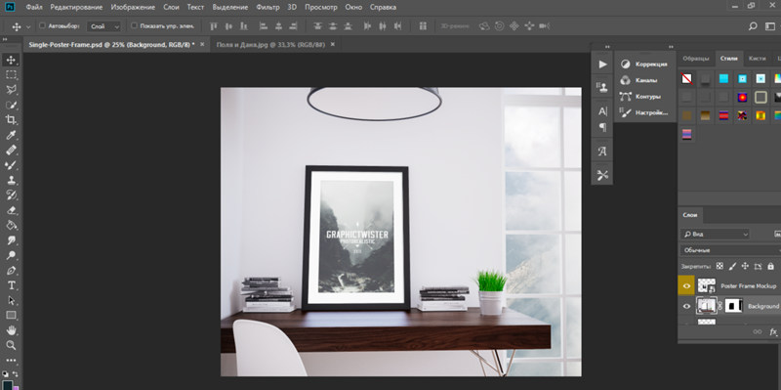Apply the cyan blue style swatch
Image resolution: width=781 pixels, height=390 pixels.
pyautogui.click(x=723, y=79)
